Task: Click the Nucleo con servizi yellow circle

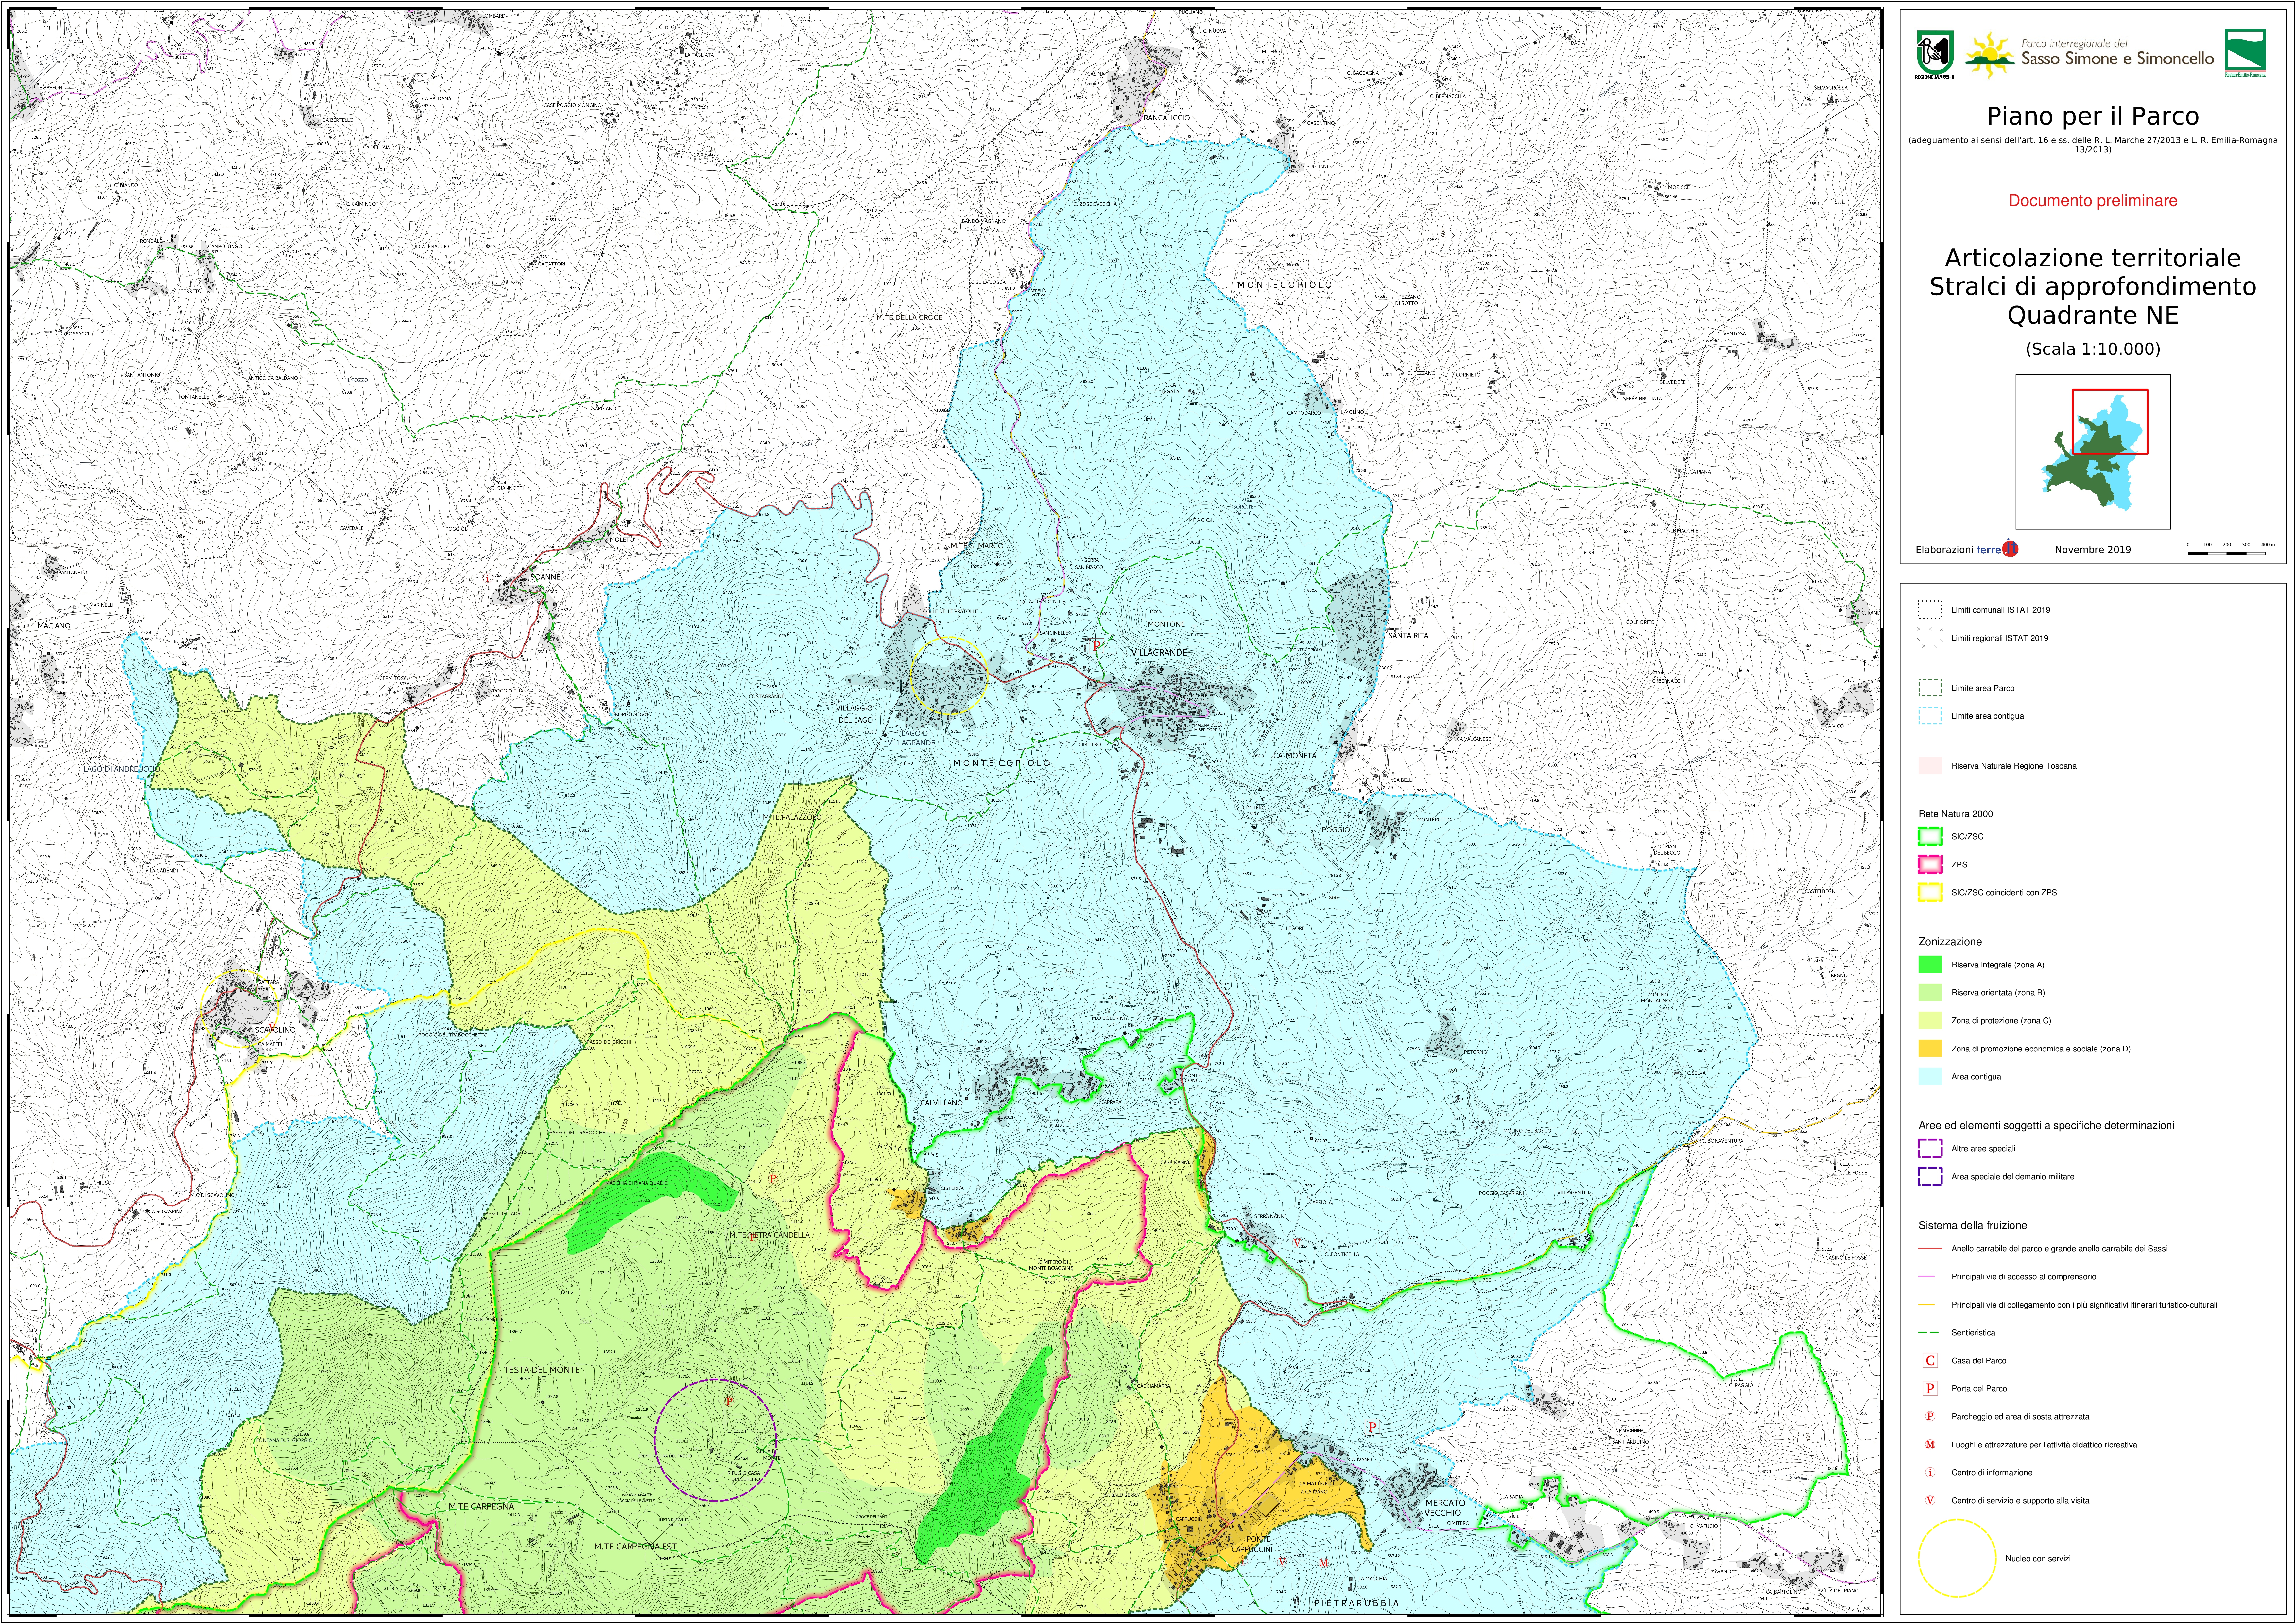Action: (1957, 1558)
